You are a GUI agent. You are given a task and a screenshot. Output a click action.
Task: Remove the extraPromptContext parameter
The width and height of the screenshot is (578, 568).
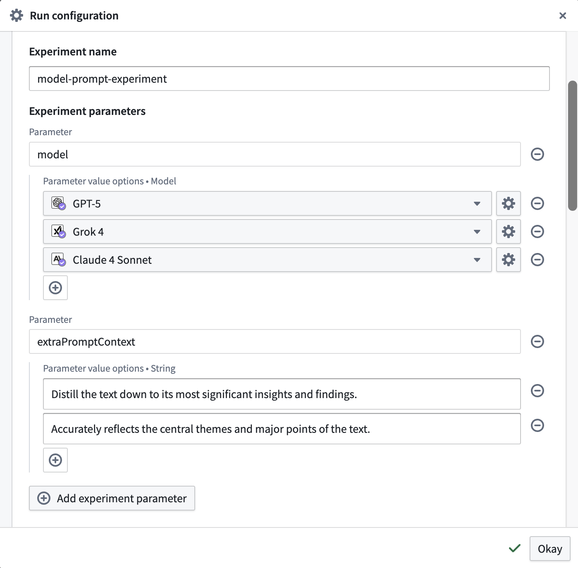(537, 341)
